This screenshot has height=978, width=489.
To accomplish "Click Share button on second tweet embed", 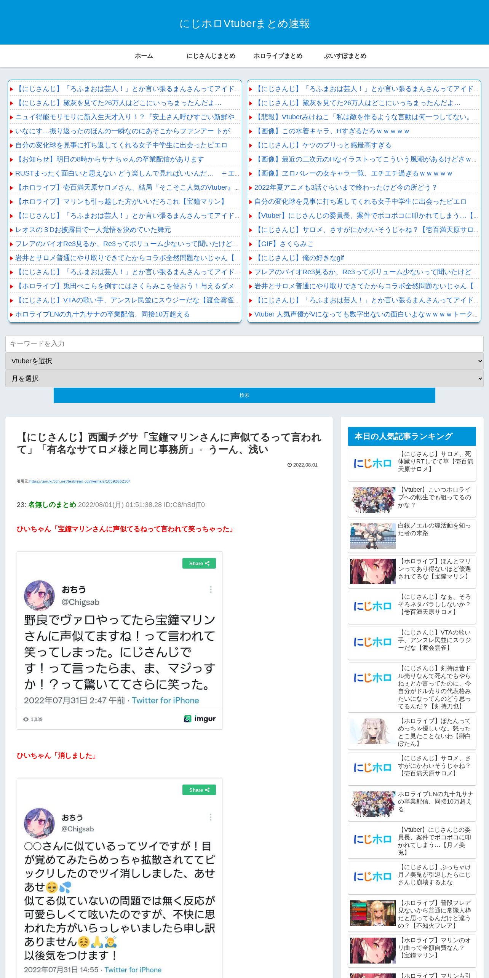I will [x=199, y=790].
